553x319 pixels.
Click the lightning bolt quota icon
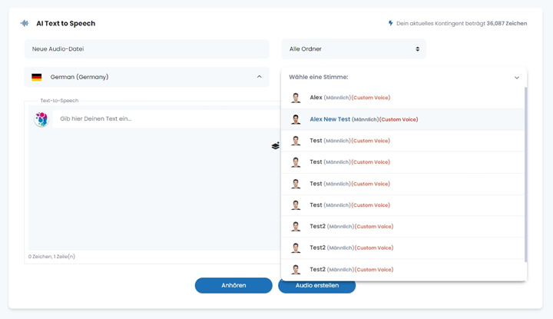point(391,23)
